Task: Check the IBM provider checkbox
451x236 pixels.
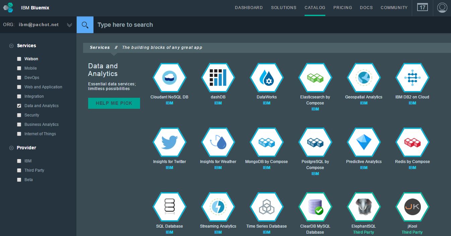Action: pyautogui.click(x=19, y=161)
